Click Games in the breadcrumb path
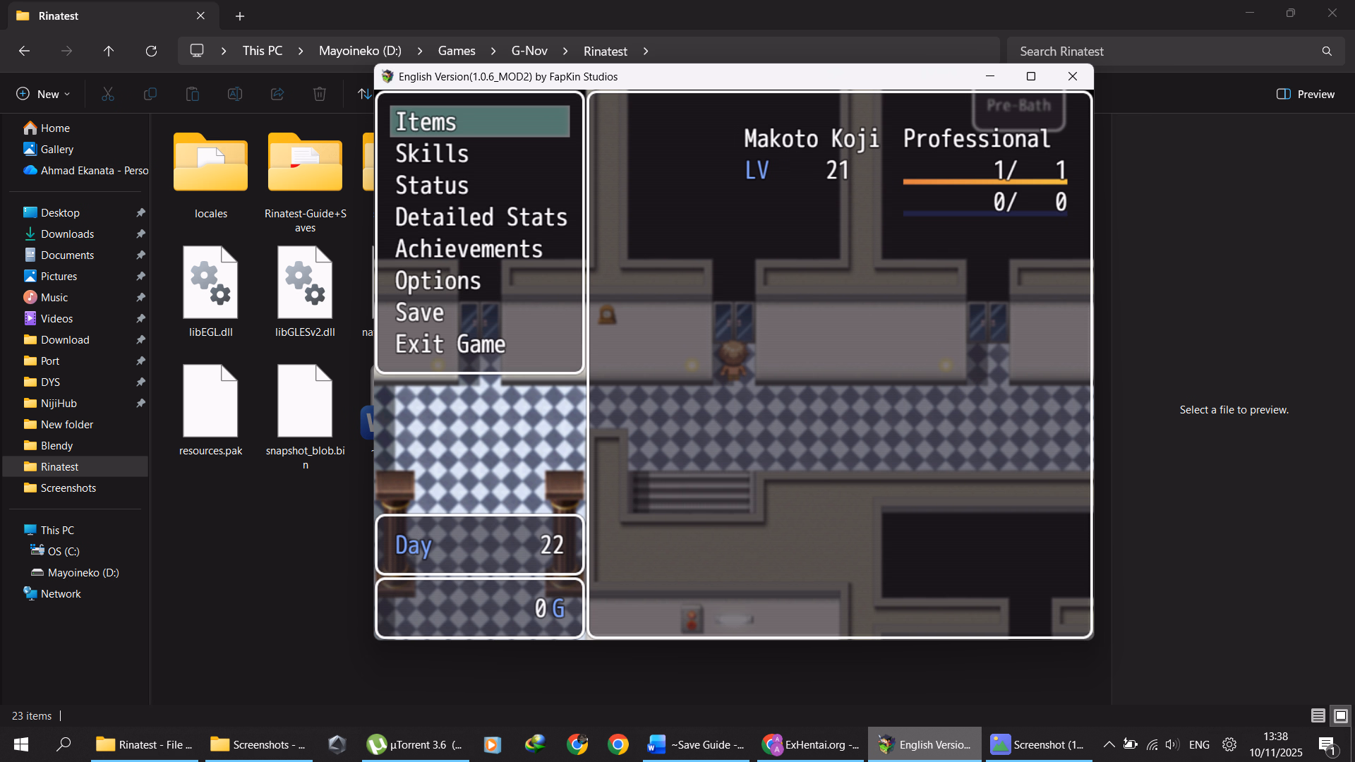 pyautogui.click(x=456, y=51)
